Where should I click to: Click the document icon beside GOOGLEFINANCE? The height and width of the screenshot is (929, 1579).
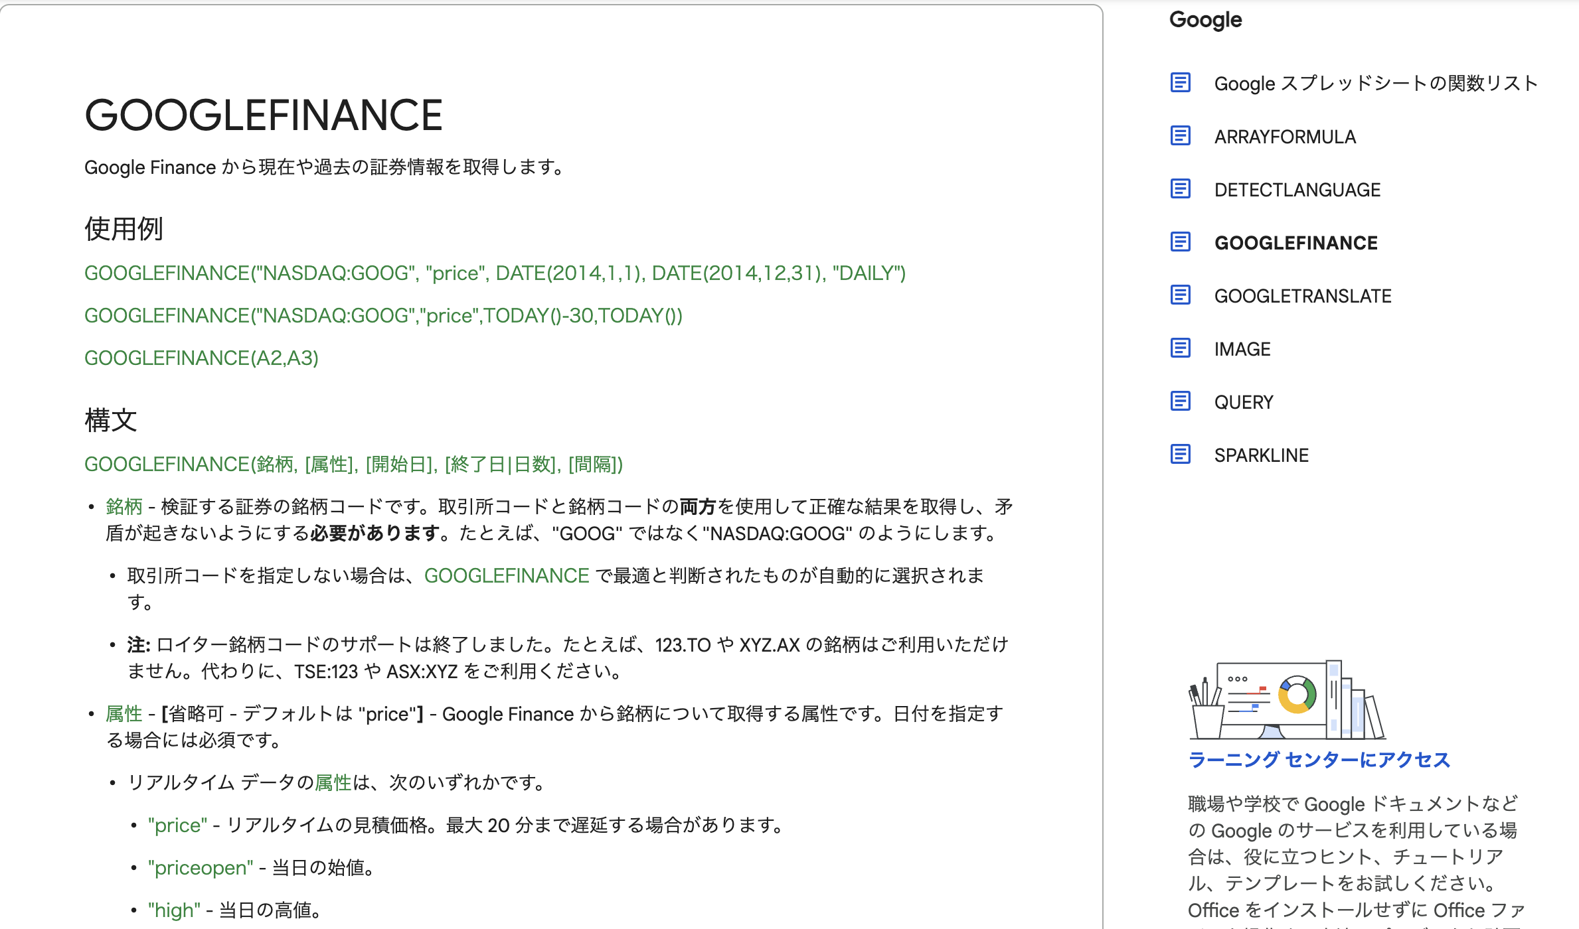coord(1181,243)
